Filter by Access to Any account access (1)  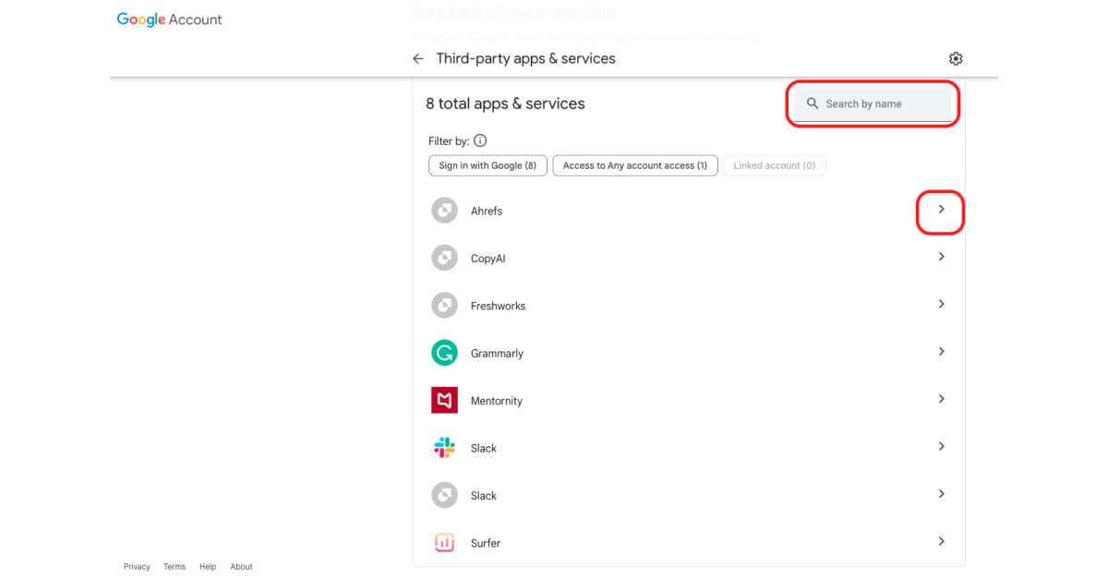635,165
